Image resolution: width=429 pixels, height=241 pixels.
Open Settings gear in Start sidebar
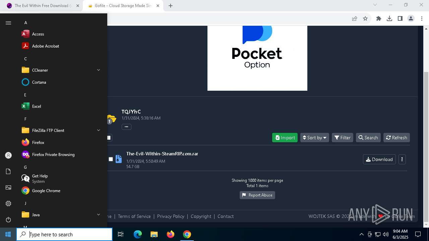8,204
